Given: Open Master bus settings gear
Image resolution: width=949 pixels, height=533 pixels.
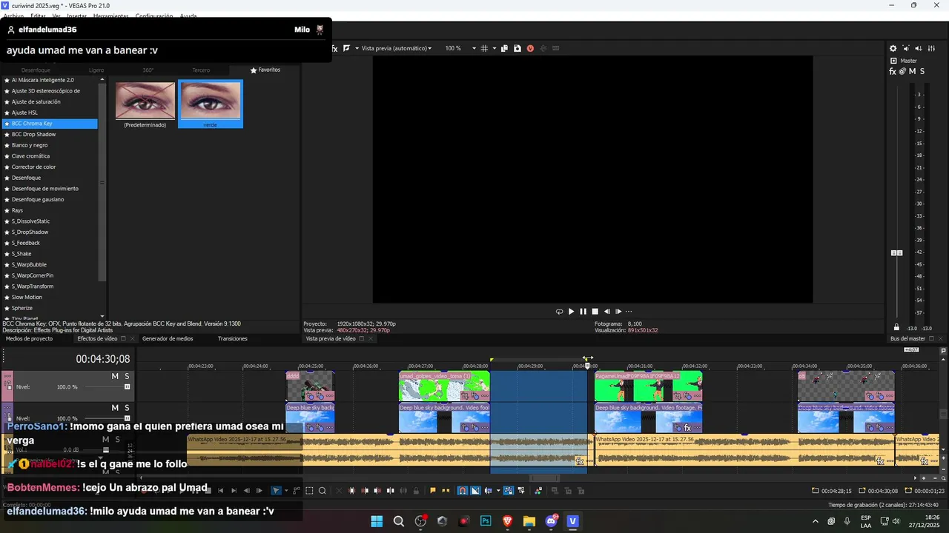Looking at the screenshot, I should (x=893, y=48).
